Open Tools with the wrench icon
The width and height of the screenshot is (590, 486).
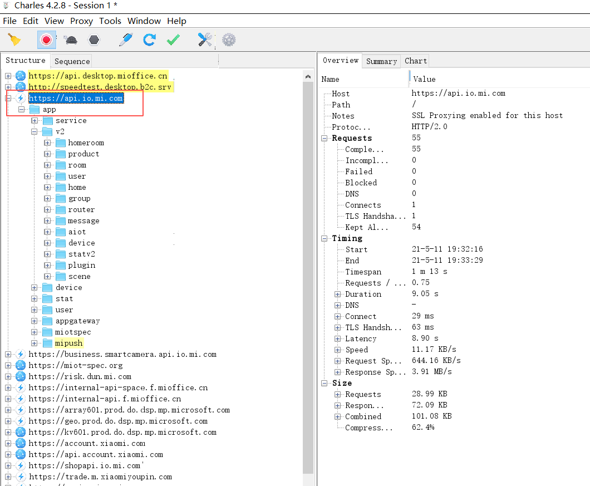[205, 40]
